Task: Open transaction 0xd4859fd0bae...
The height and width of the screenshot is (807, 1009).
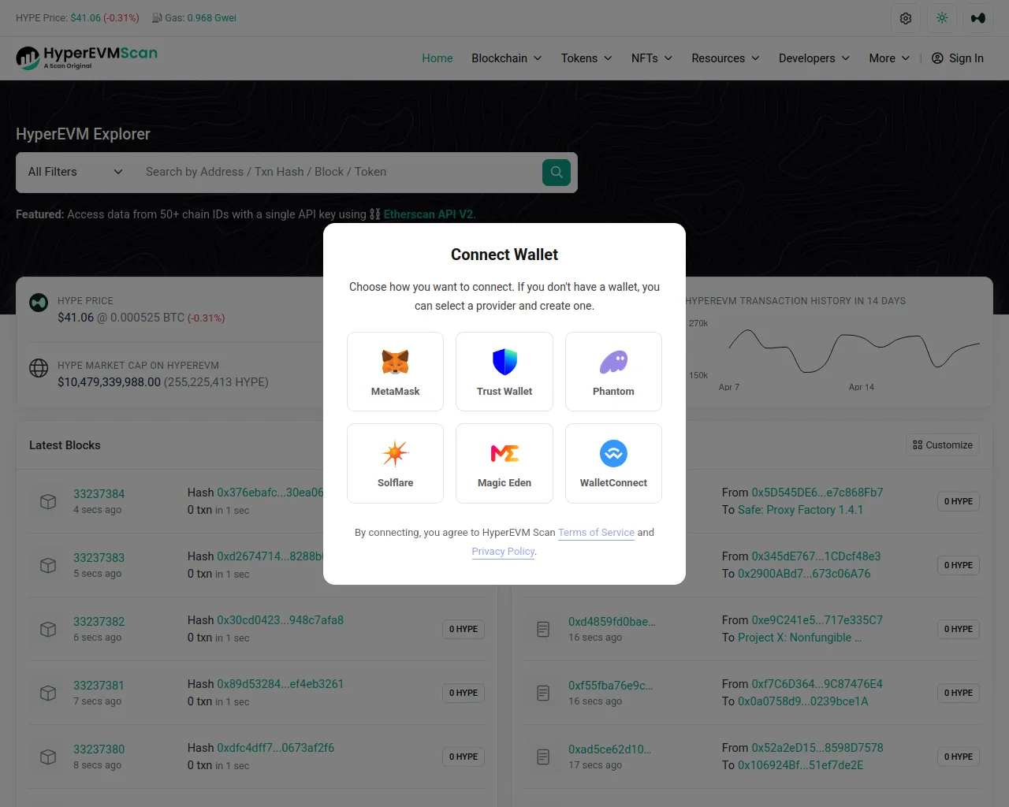Action: [612, 622]
